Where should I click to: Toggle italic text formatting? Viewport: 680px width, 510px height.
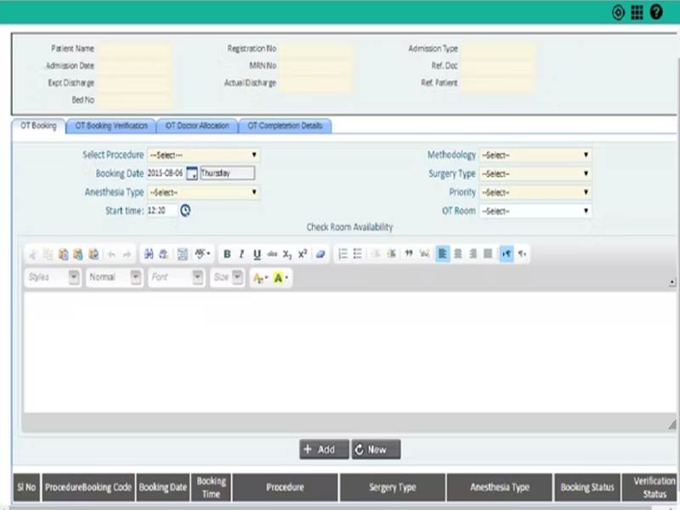tap(241, 254)
